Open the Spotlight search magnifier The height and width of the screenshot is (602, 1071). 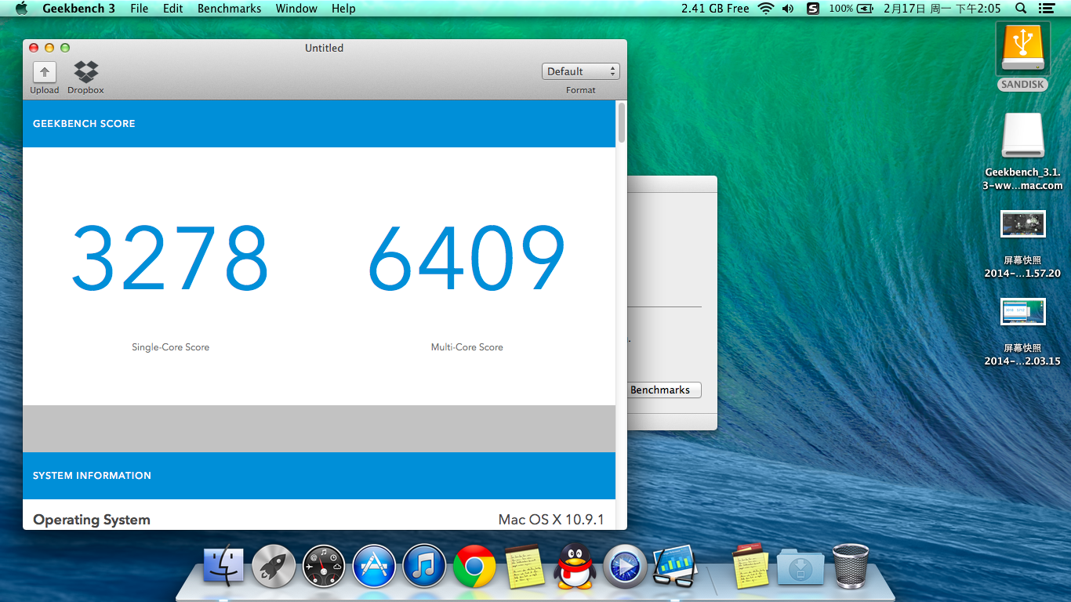1020,9
